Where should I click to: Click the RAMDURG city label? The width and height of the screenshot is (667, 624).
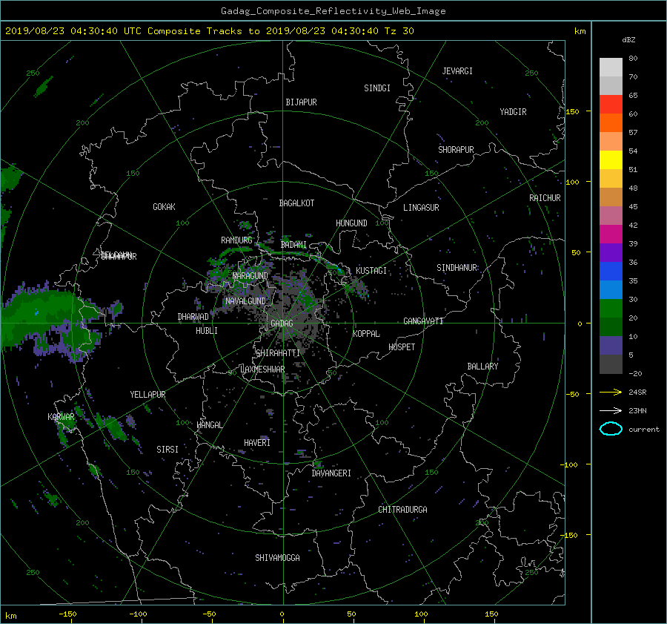[236, 240]
